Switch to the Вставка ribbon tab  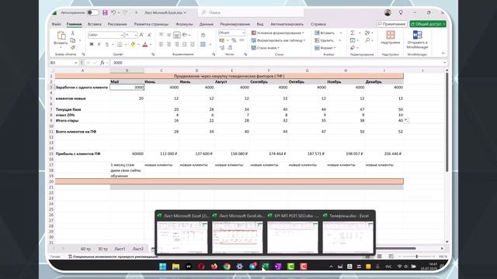point(95,24)
